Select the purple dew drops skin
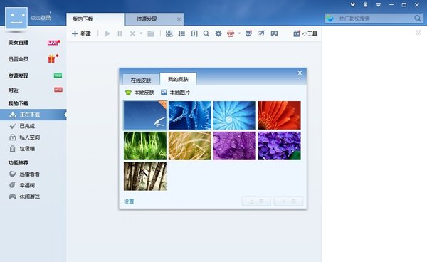The width and height of the screenshot is (427, 262). click(234, 146)
